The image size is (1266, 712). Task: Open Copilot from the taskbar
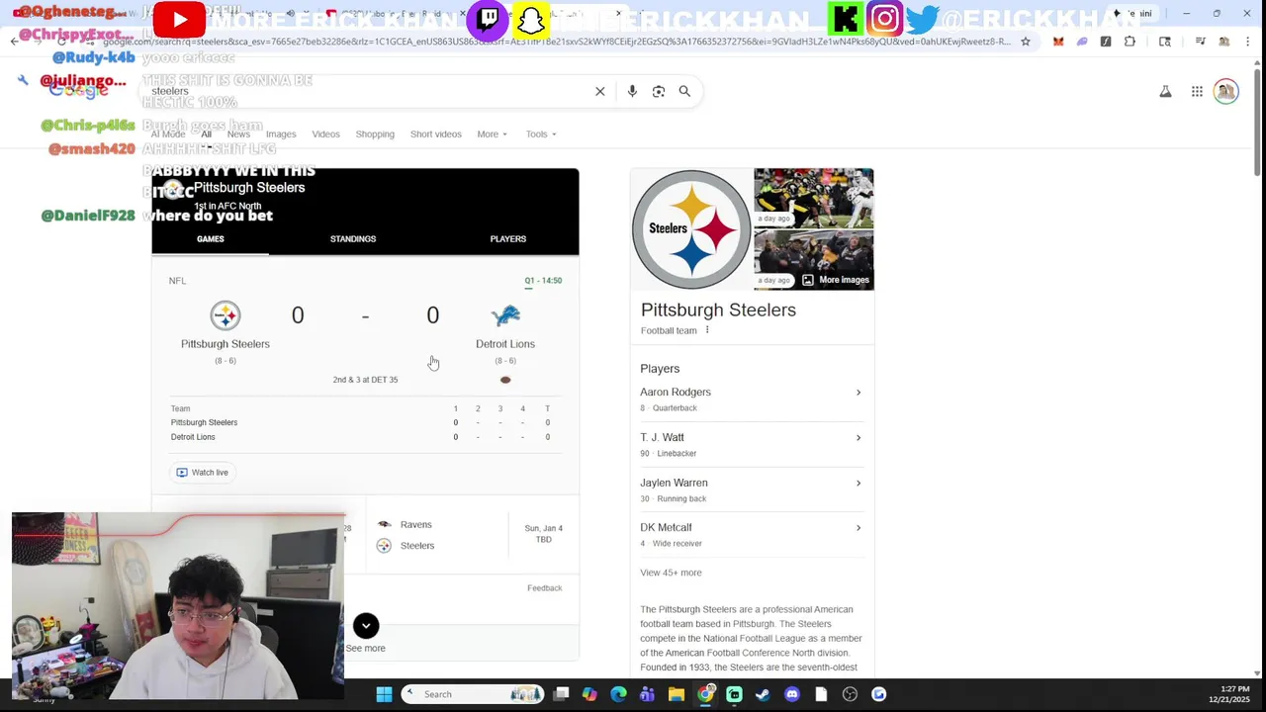589,694
